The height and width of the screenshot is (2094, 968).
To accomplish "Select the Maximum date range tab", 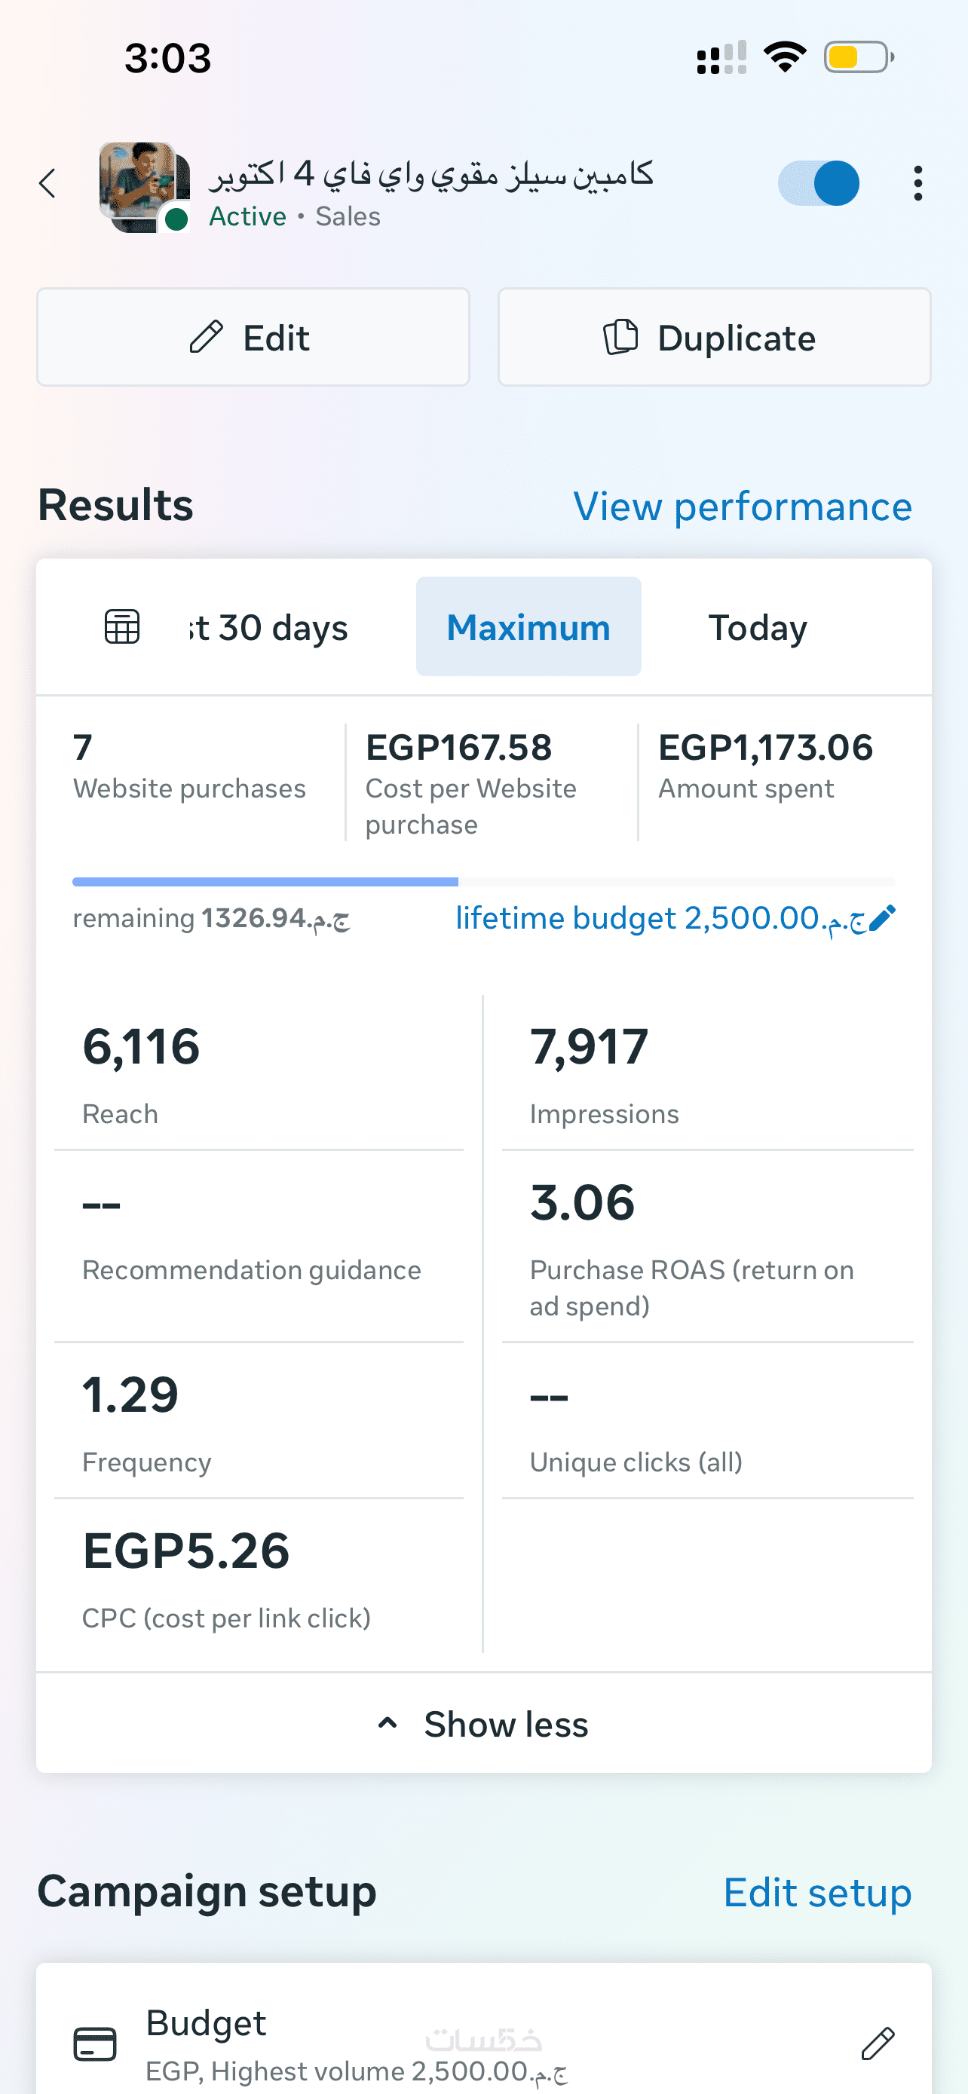I will (x=528, y=628).
